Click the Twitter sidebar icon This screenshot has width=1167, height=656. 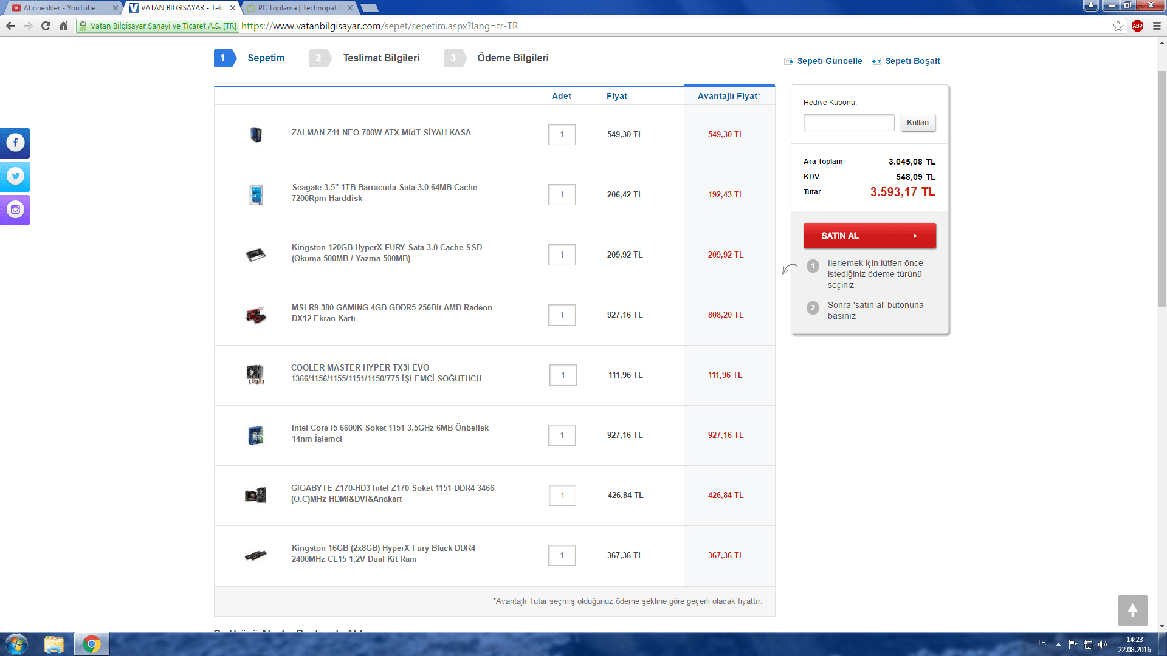pos(15,176)
